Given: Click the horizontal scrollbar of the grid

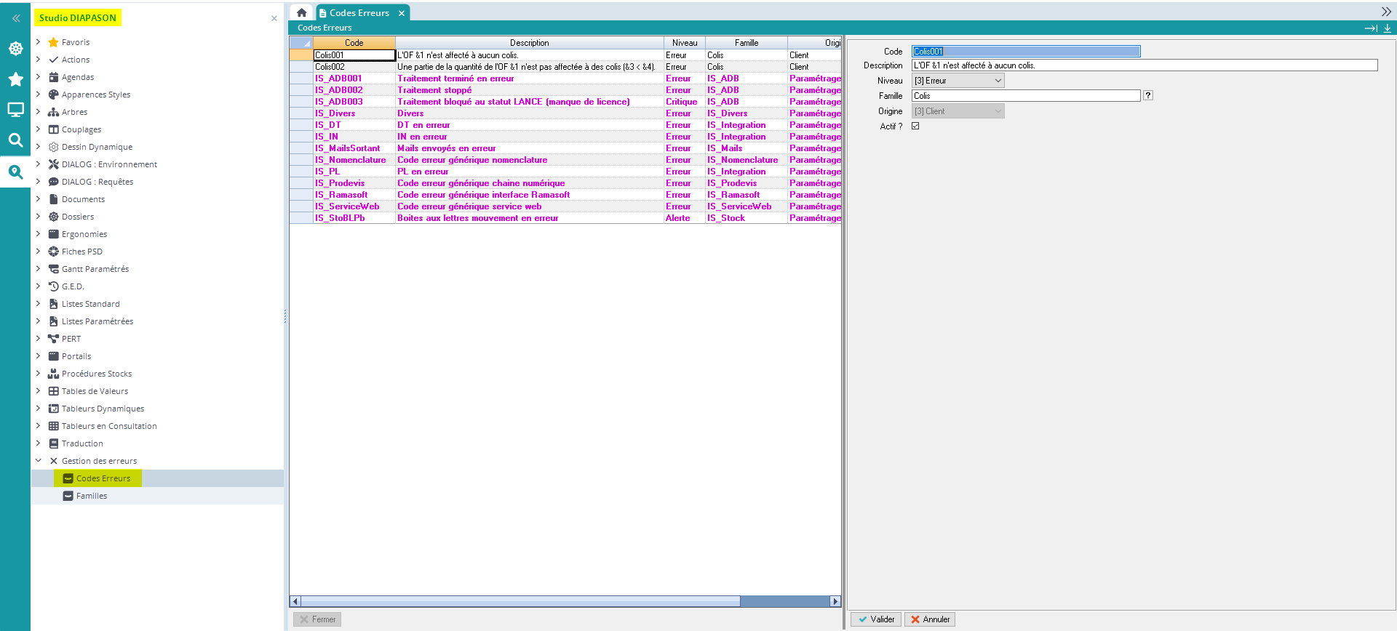Looking at the screenshot, I should [520, 601].
